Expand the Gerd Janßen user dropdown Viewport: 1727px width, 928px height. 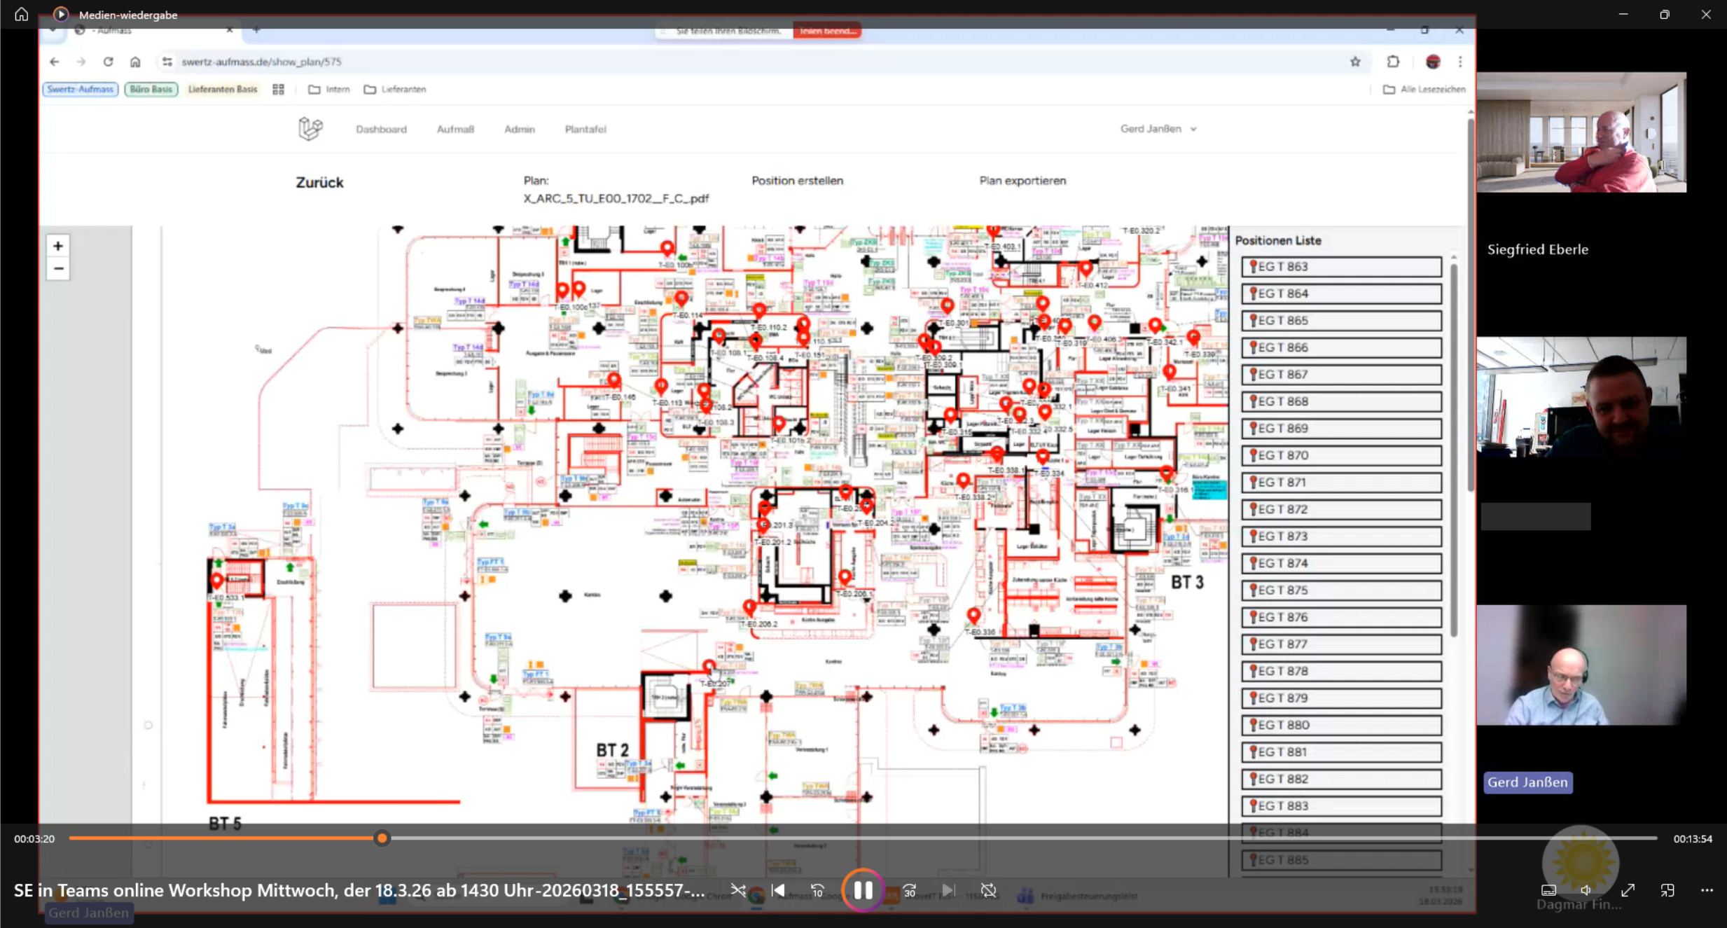click(1158, 129)
